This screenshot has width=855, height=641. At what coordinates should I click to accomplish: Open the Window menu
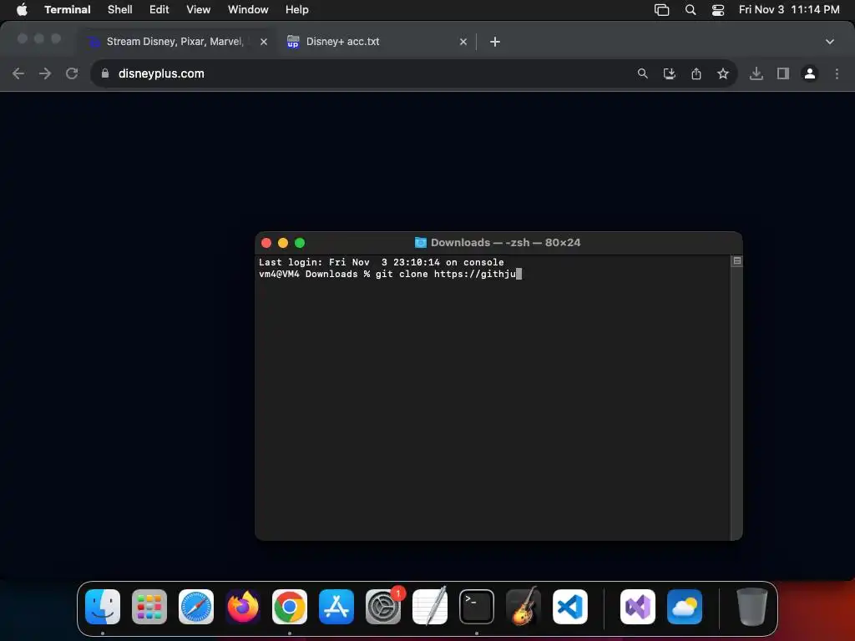(x=248, y=10)
